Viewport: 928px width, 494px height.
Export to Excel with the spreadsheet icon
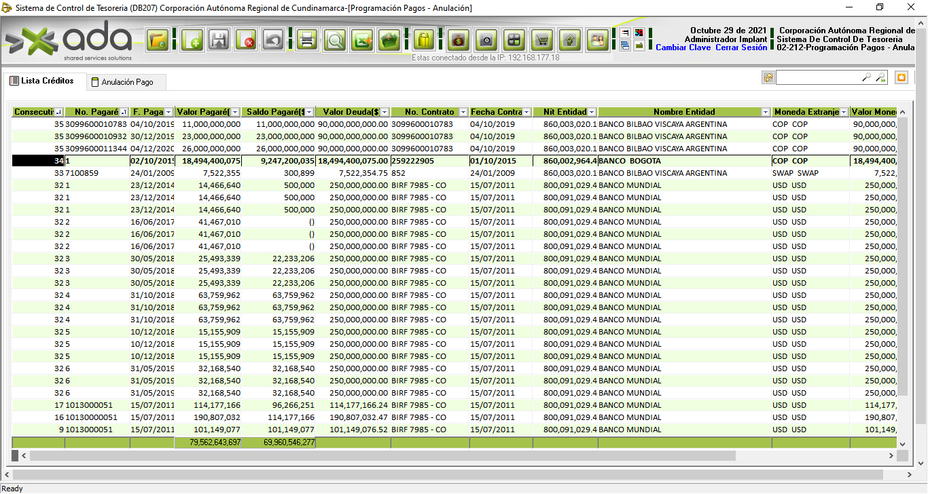[x=362, y=40]
